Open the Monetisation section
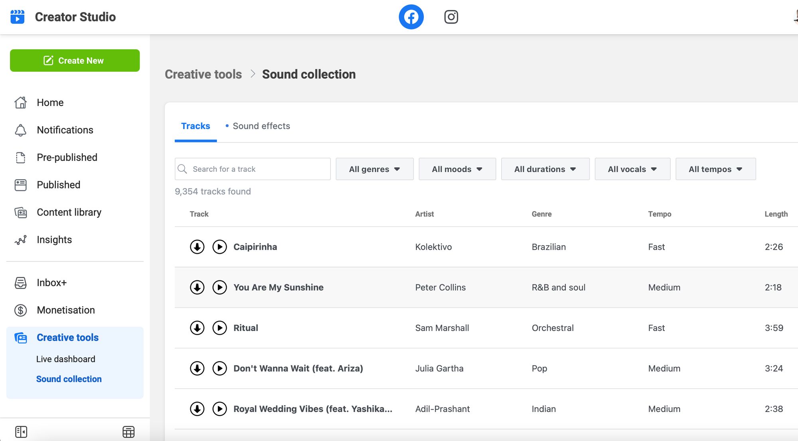This screenshot has height=441, width=798. coord(65,310)
